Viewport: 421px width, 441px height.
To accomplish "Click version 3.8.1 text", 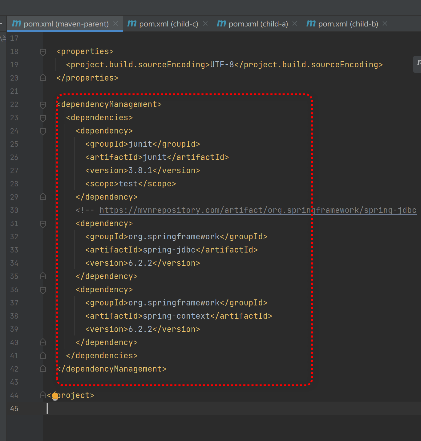I will 140,170.
